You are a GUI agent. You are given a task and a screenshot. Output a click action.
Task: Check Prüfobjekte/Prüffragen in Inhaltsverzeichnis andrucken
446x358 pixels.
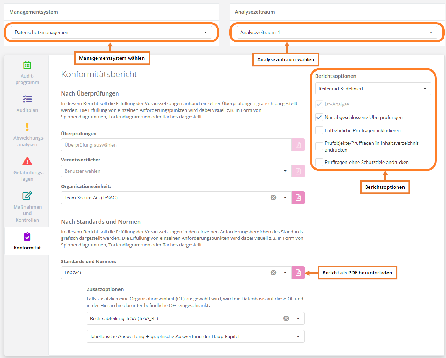(x=319, y=146)
